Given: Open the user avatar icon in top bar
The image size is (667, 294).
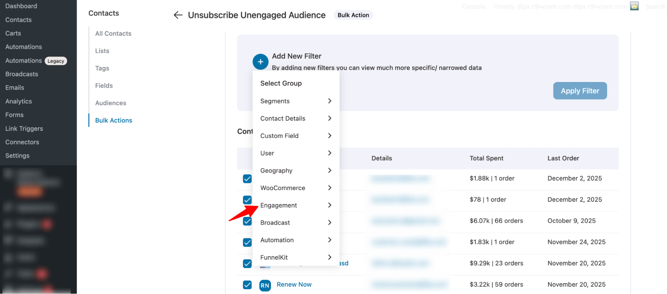Looking at the screenshot, I should pos(634,6).
